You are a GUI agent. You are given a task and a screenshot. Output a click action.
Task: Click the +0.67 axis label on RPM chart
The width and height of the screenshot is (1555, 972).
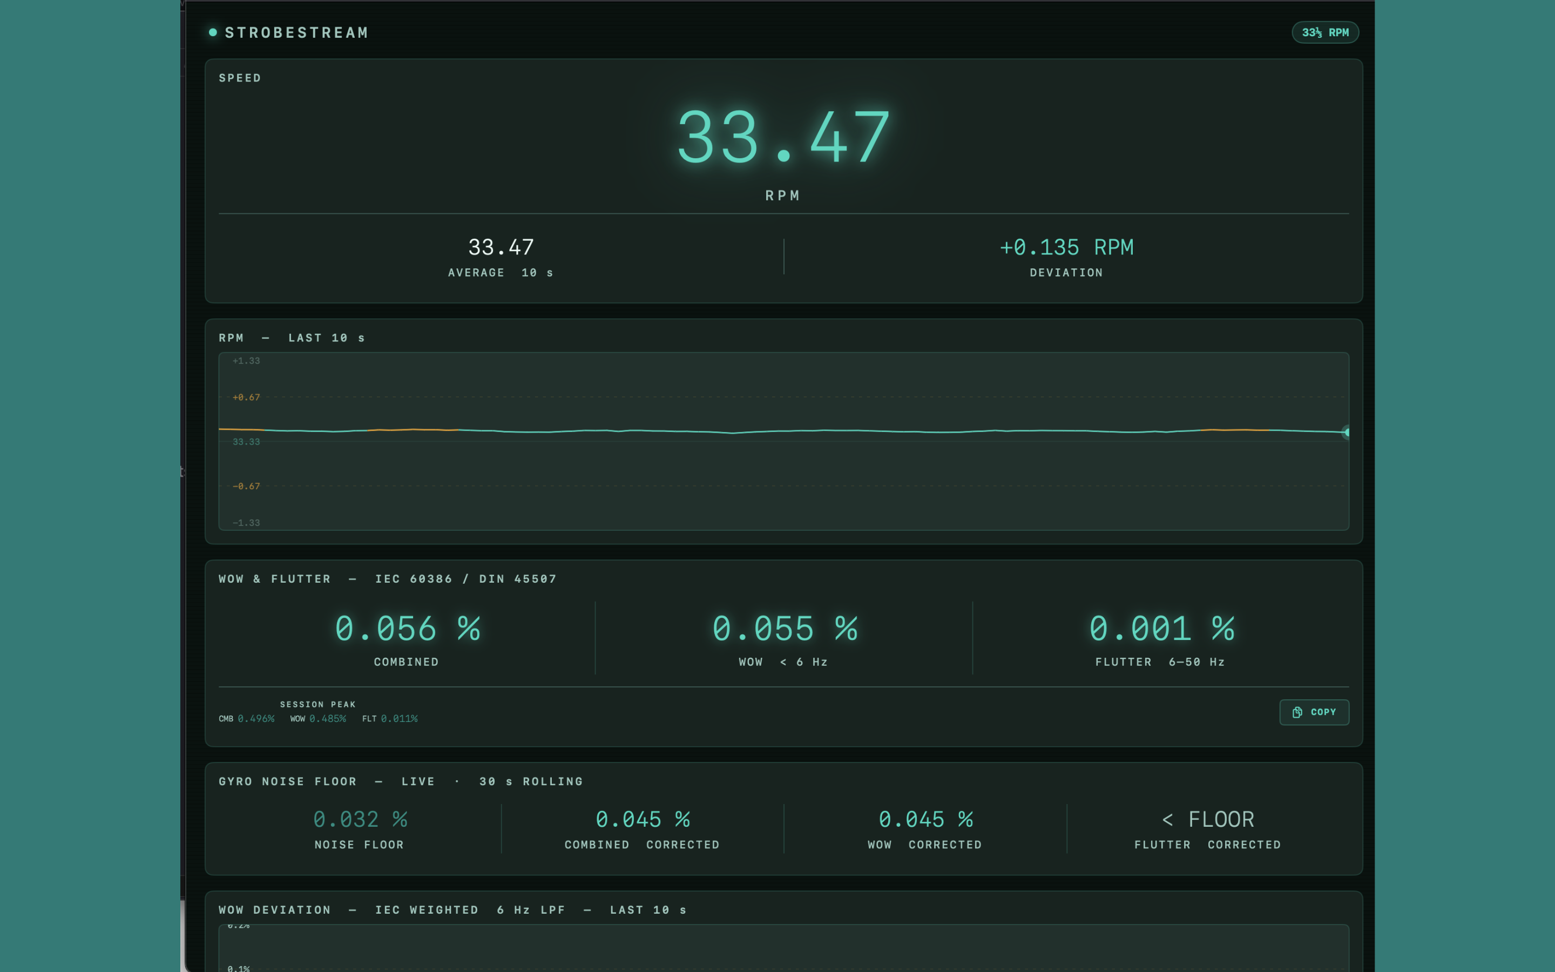(x=246, y=397)
